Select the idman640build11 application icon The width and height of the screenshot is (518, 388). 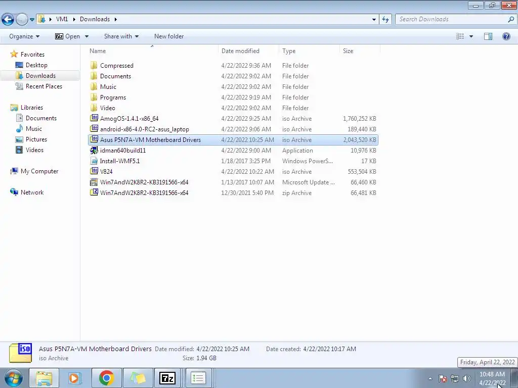(94, 150)
